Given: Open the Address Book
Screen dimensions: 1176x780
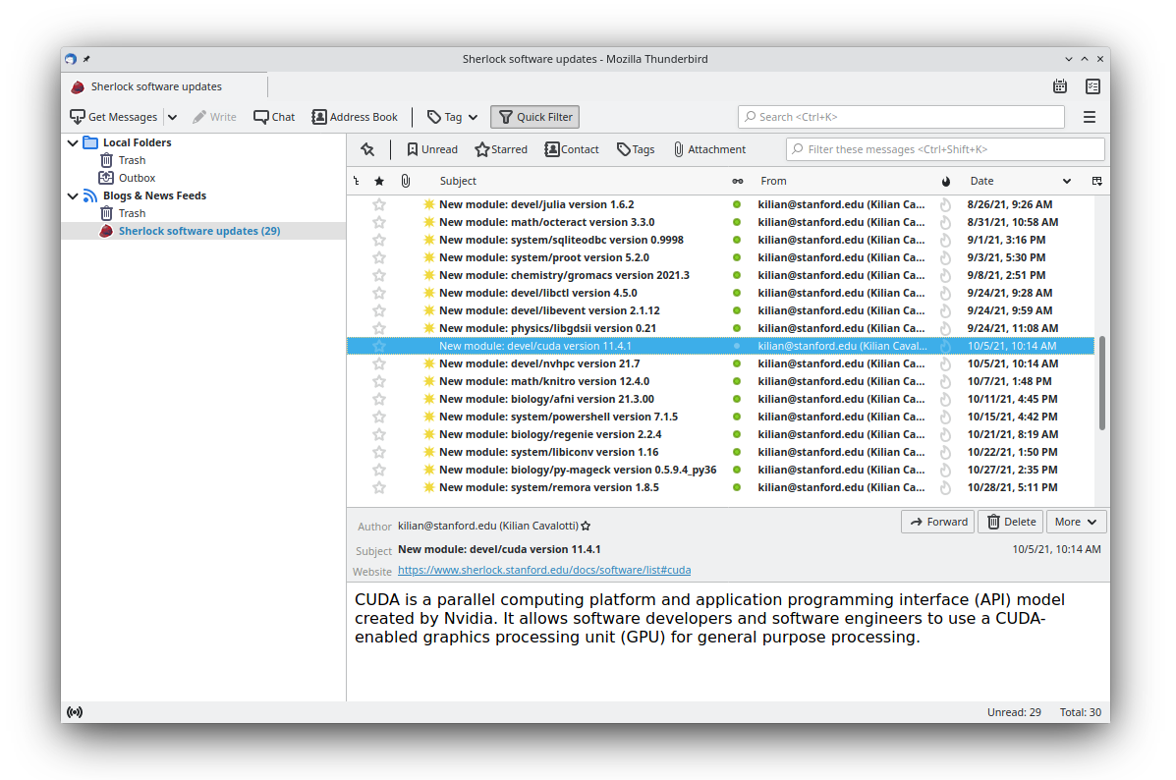Looking at the screenshot, I should 355,117.
